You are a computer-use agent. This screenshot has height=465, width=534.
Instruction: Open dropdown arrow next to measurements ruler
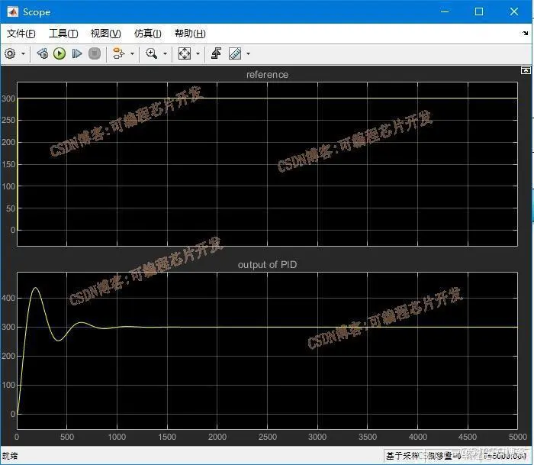point(248,54)
